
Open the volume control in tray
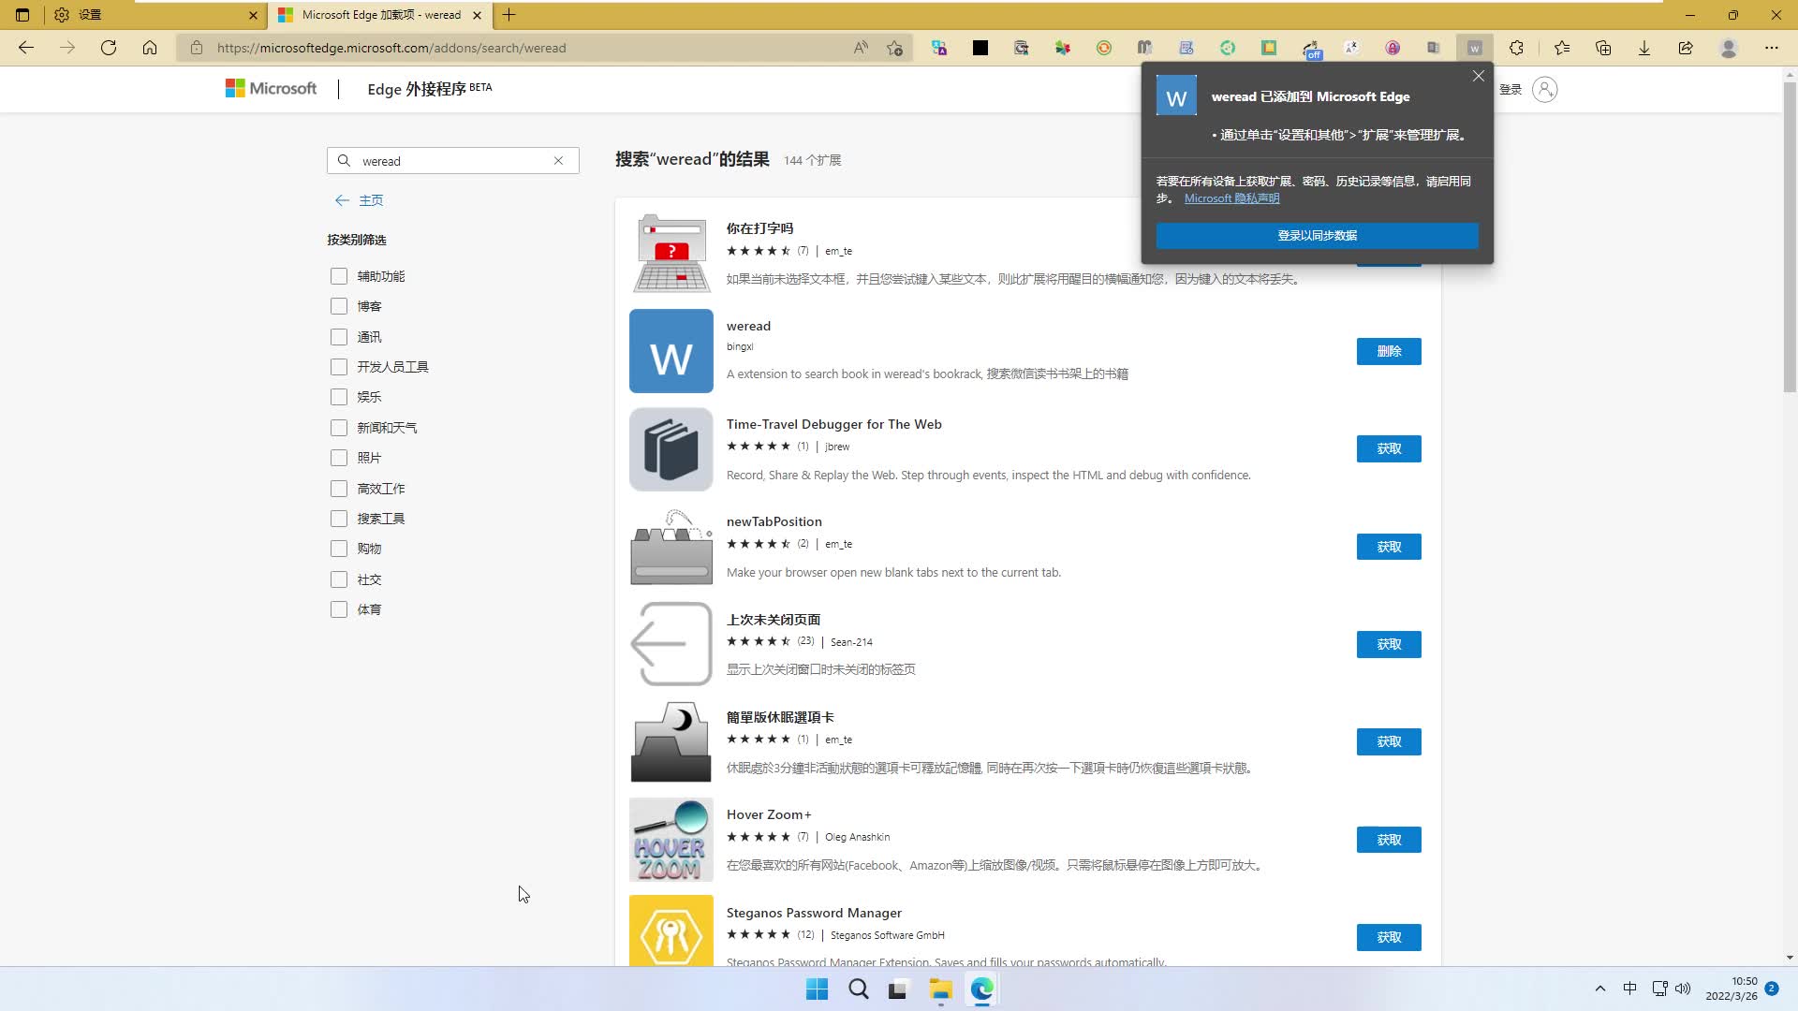pyautogui.click(x=1683, y=989)
